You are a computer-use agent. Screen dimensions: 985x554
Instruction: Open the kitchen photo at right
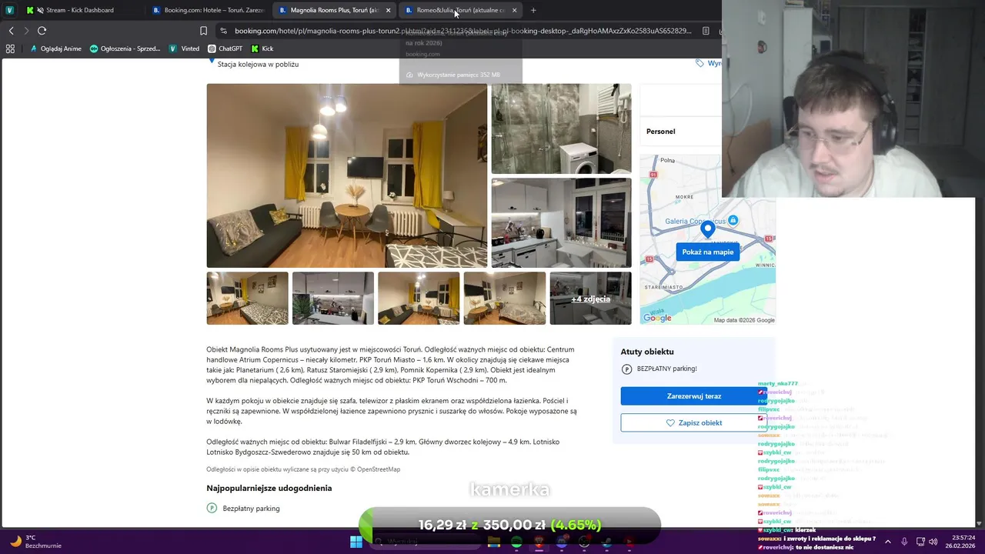point(561,223)
